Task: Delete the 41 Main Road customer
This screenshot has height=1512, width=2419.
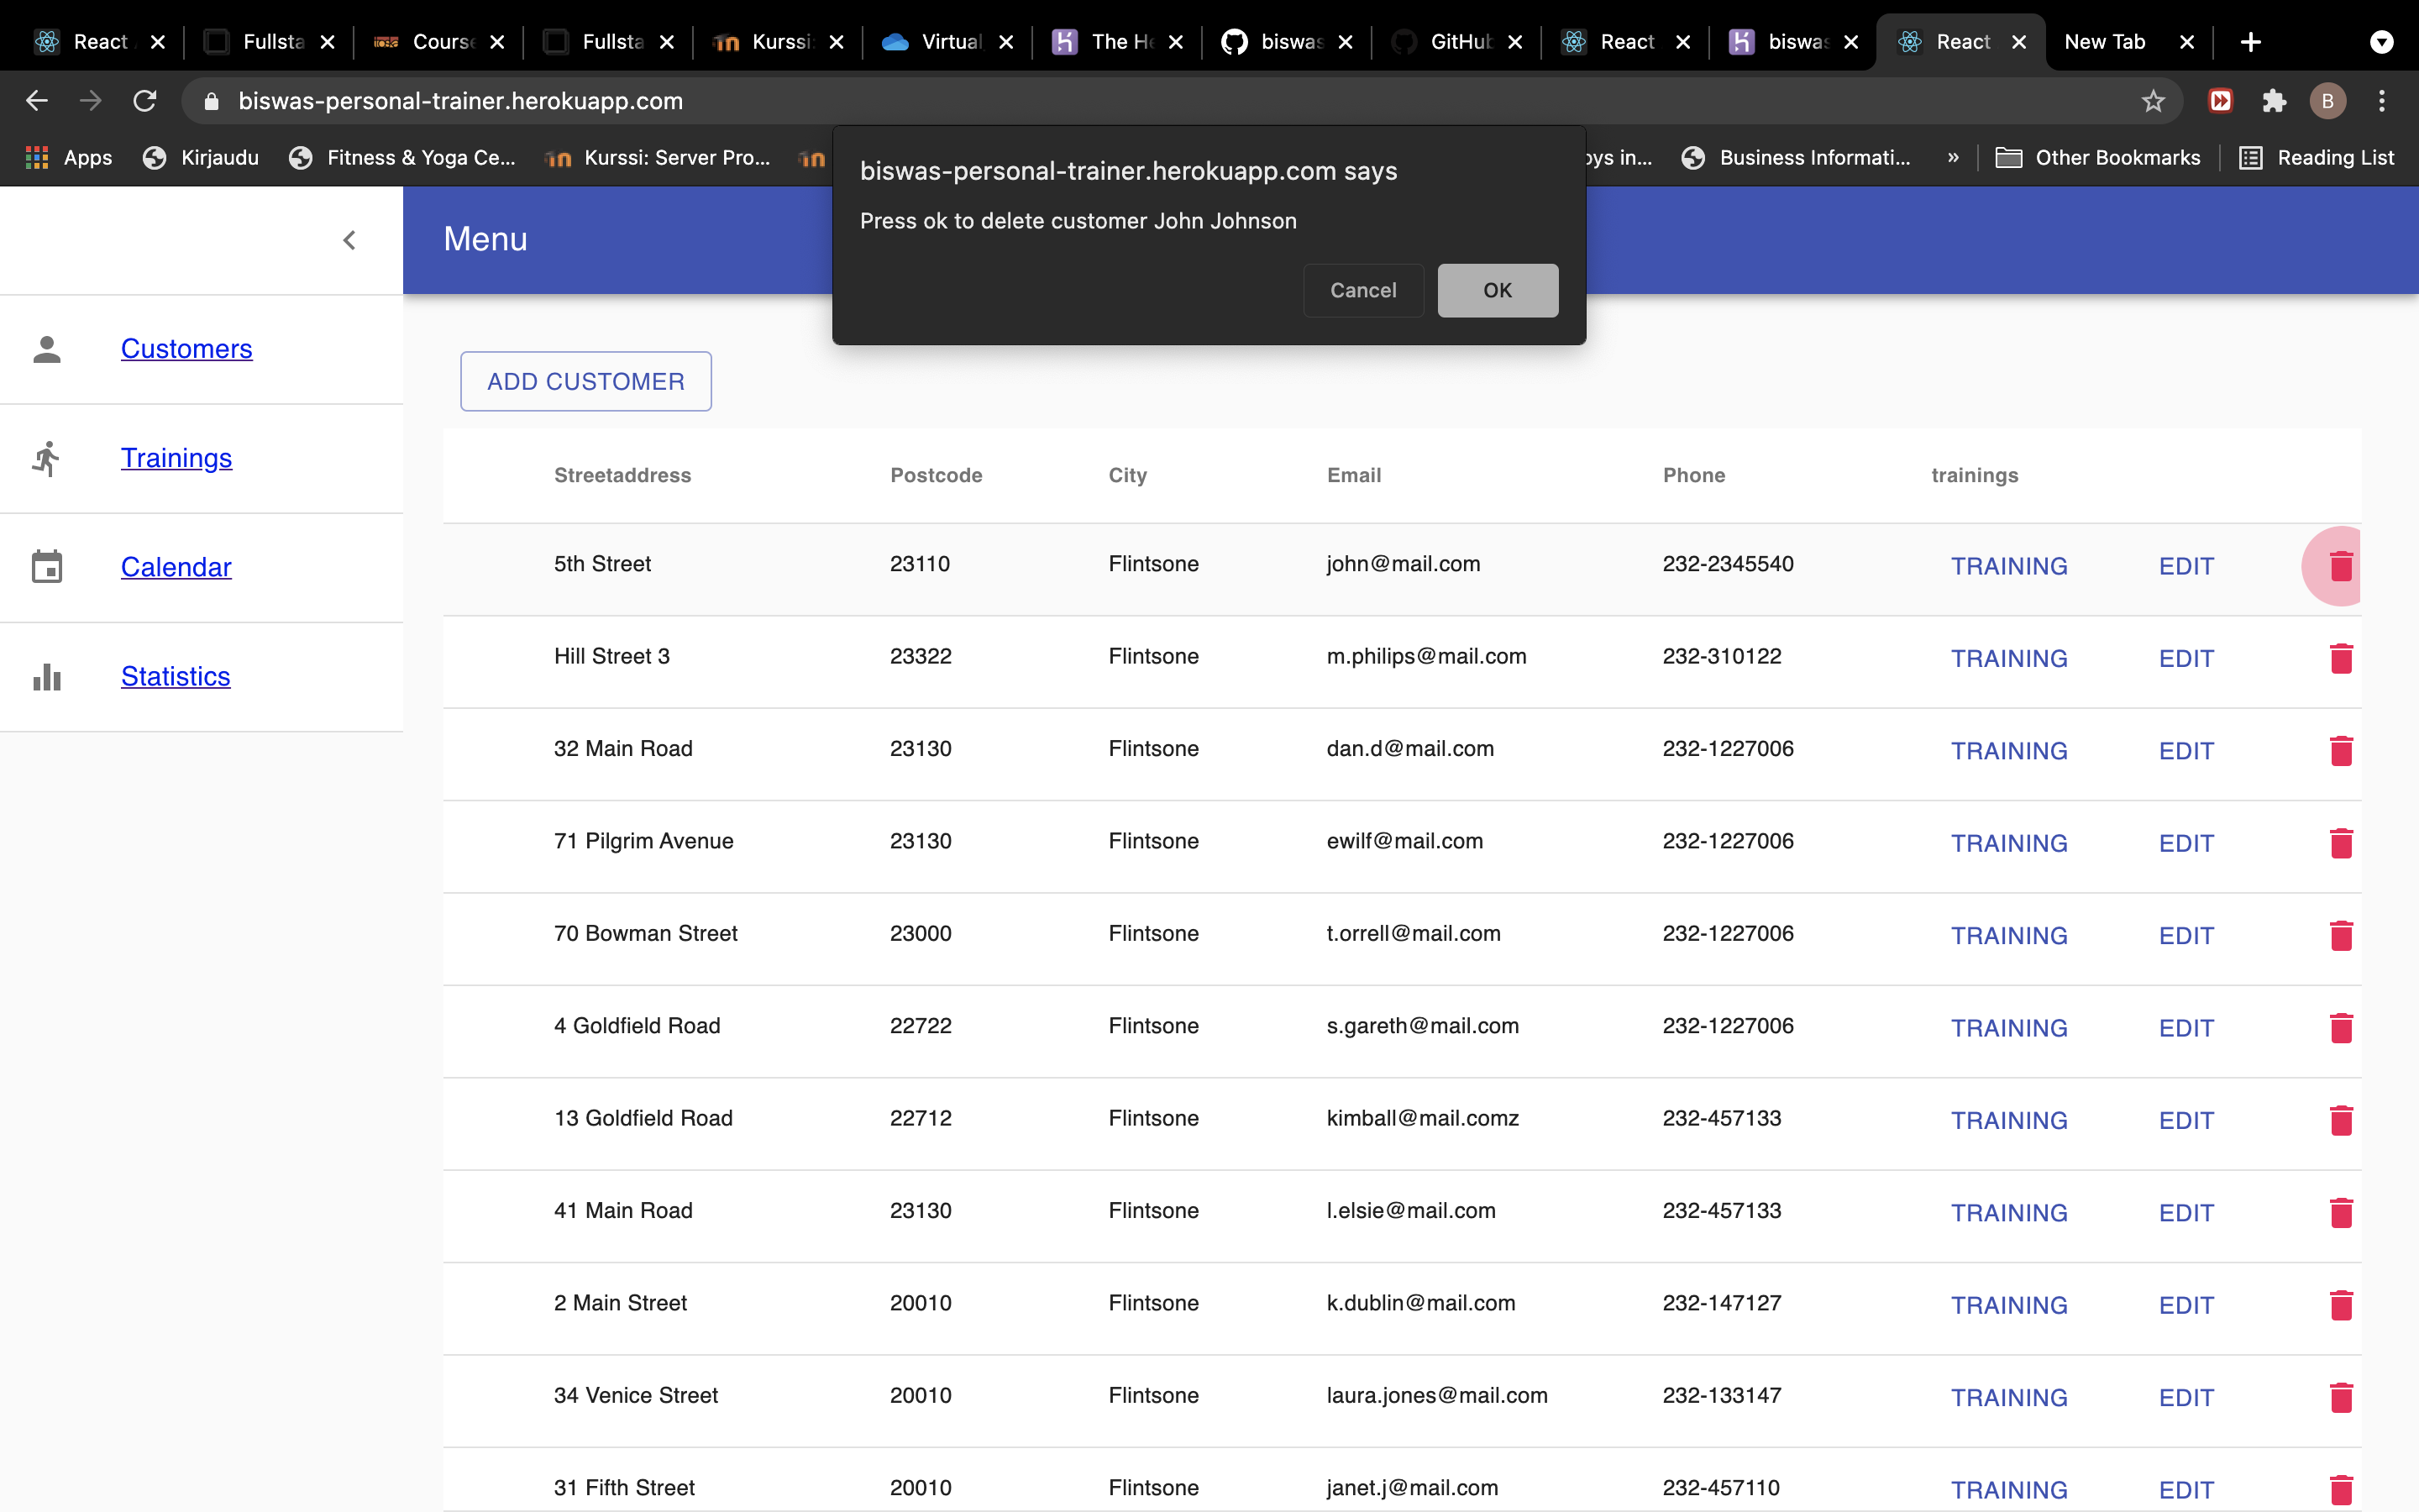Action: [2341, 1213]
